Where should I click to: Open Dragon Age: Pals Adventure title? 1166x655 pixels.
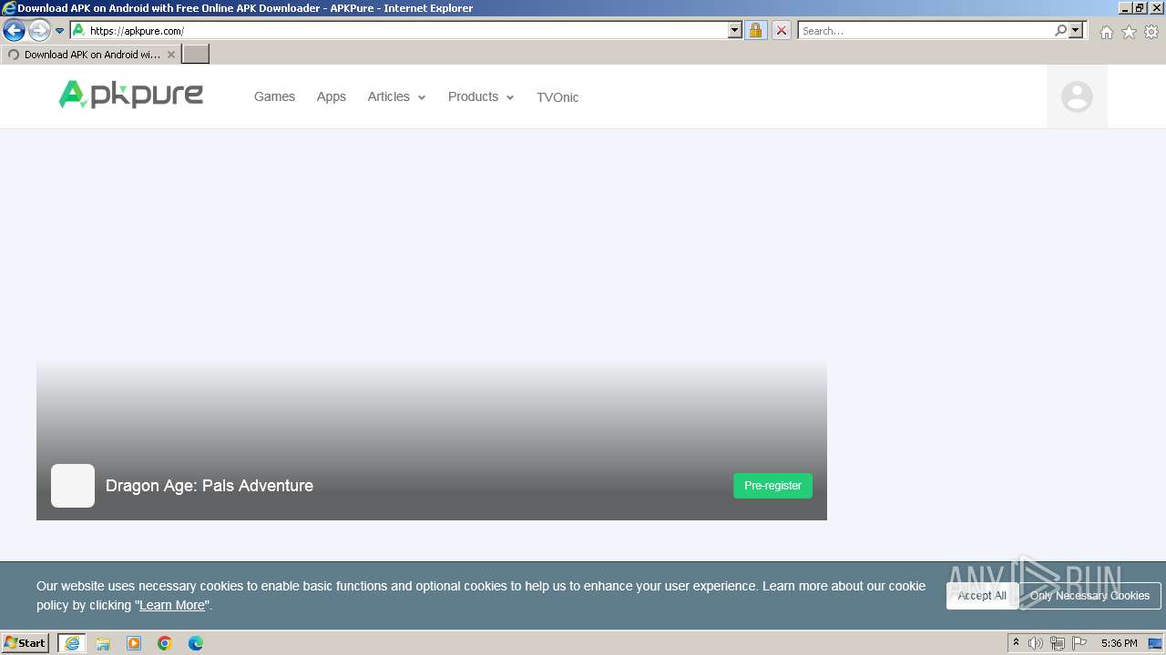[210, 486]
